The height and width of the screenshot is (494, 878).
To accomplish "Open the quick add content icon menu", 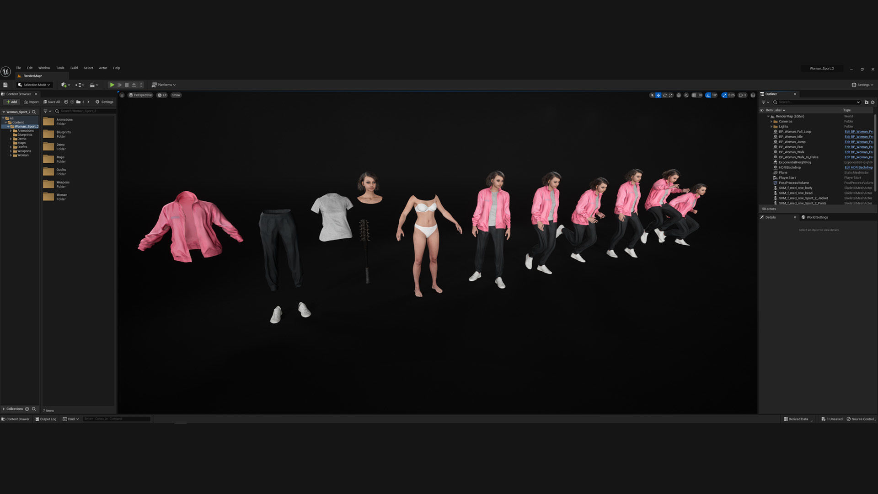I will [x=65, y=85].
